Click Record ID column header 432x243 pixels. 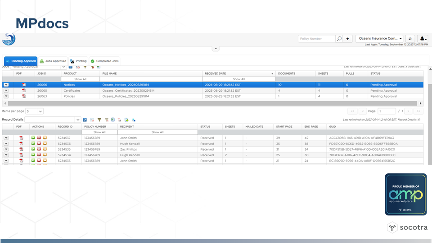[68, 127]
